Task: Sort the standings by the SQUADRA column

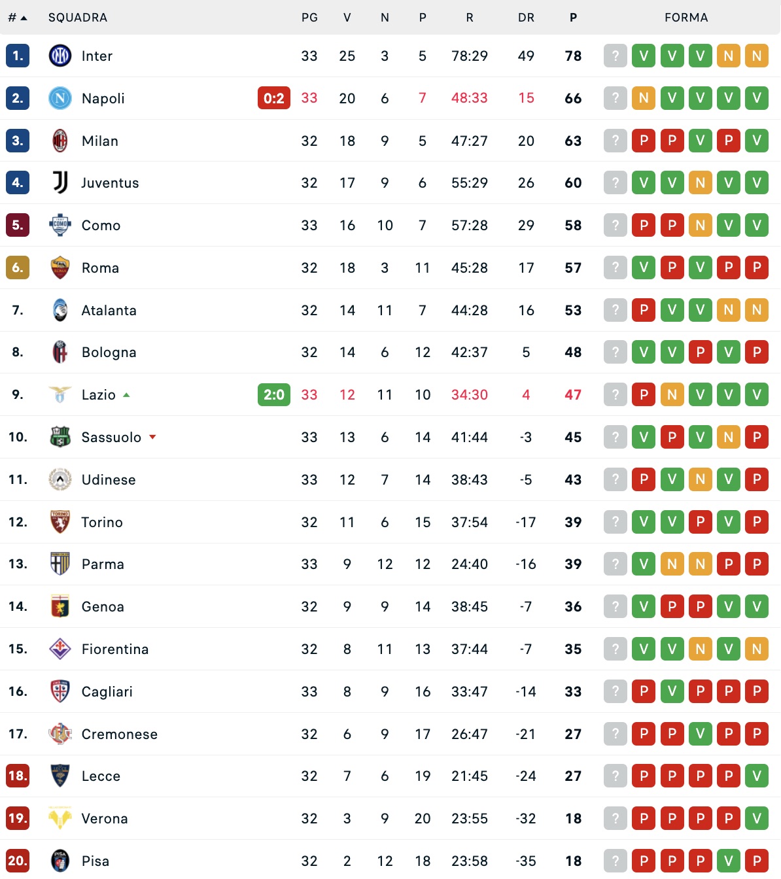Action: click(x=78, y=18)
